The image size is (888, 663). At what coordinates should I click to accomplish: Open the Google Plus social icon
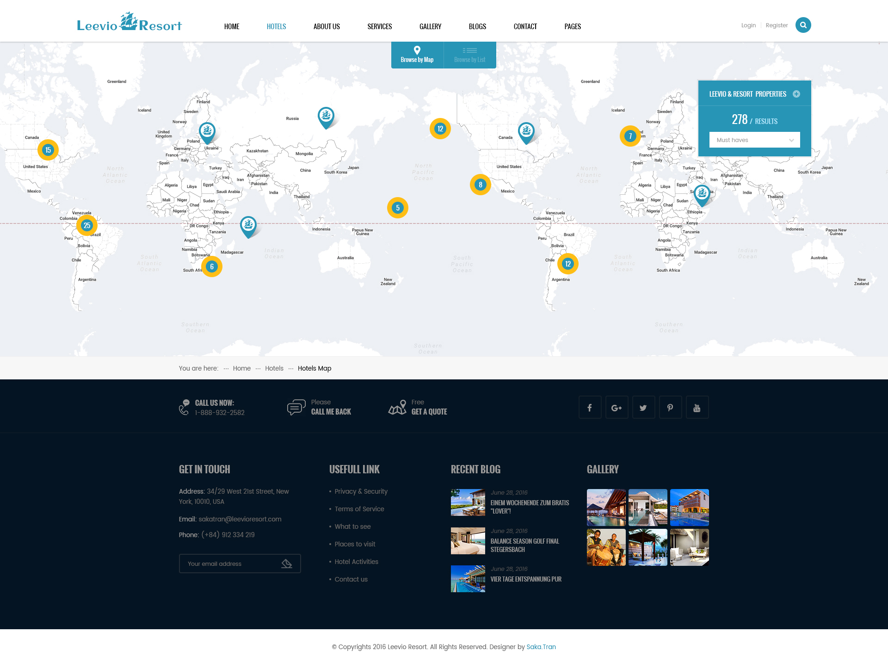coord(617,408)
